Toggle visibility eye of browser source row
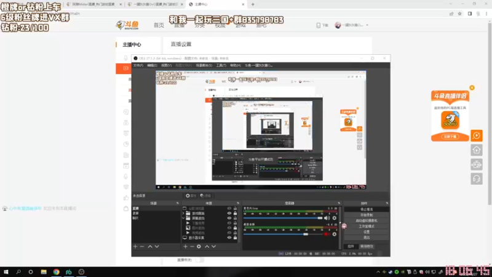Screen dimensions: 492x277 pos(229,208)
